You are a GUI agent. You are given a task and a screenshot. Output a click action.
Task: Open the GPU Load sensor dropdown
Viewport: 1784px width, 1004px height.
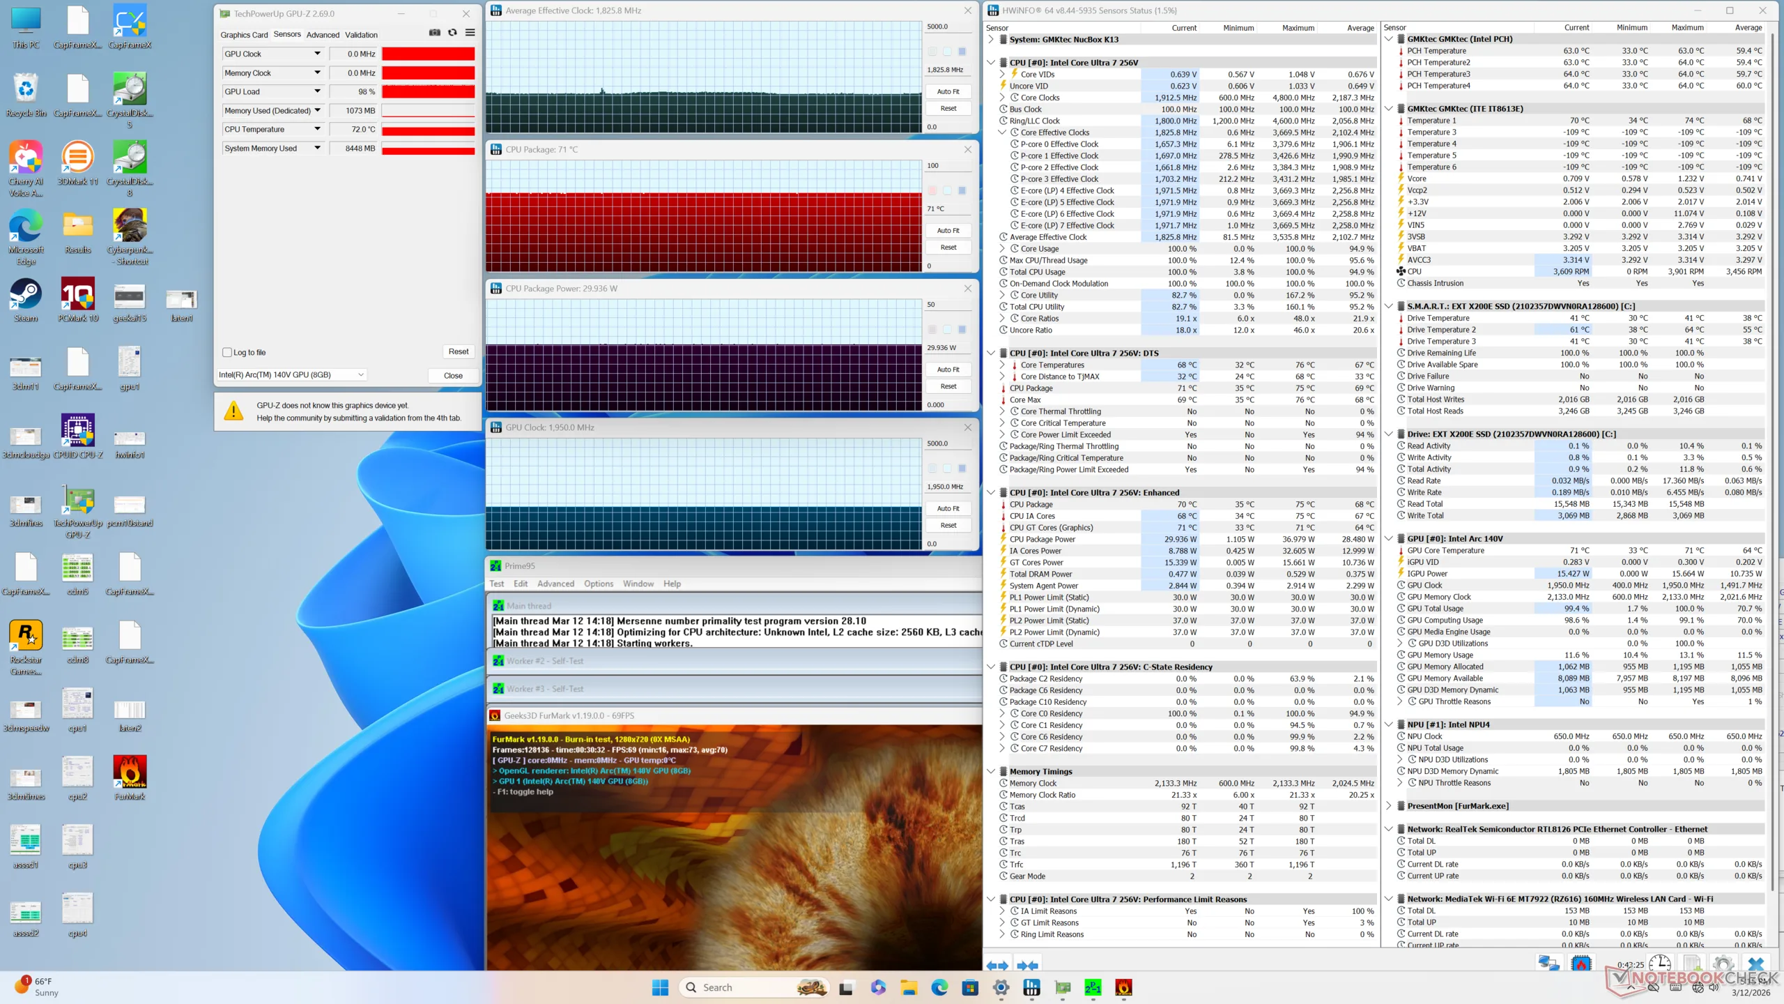pyautogui.click(x=318, y=91)
